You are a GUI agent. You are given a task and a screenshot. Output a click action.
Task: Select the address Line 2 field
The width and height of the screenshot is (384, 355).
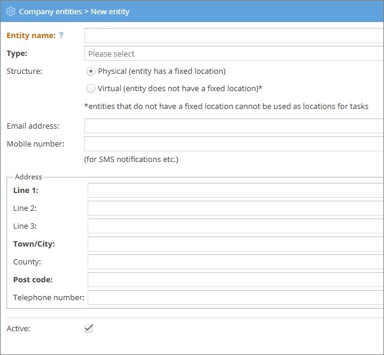[x=236, y=208]
